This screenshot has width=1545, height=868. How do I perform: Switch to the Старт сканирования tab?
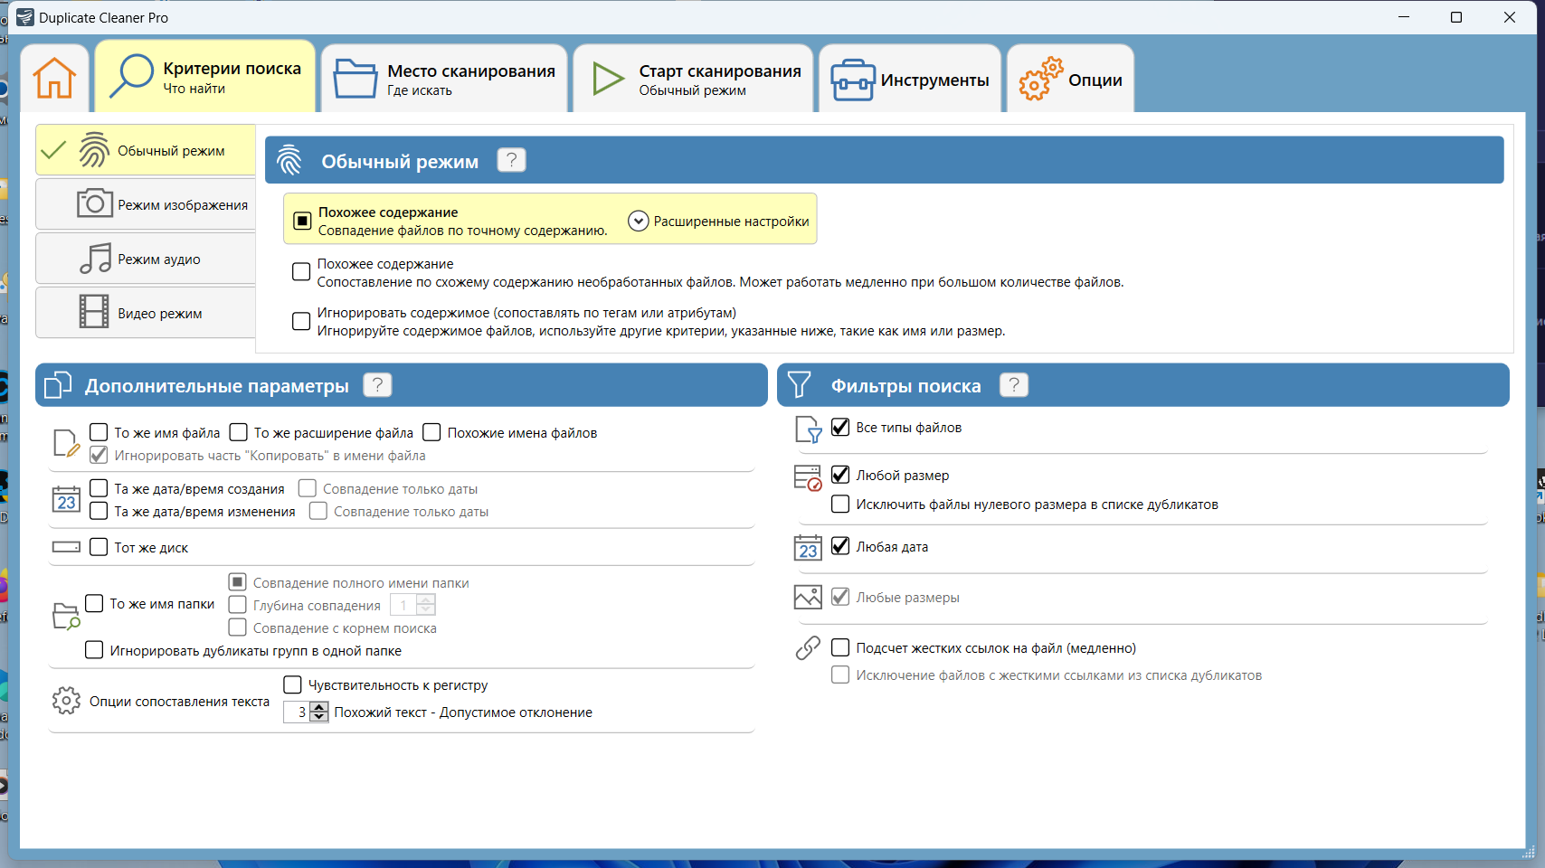pos(694,79)
